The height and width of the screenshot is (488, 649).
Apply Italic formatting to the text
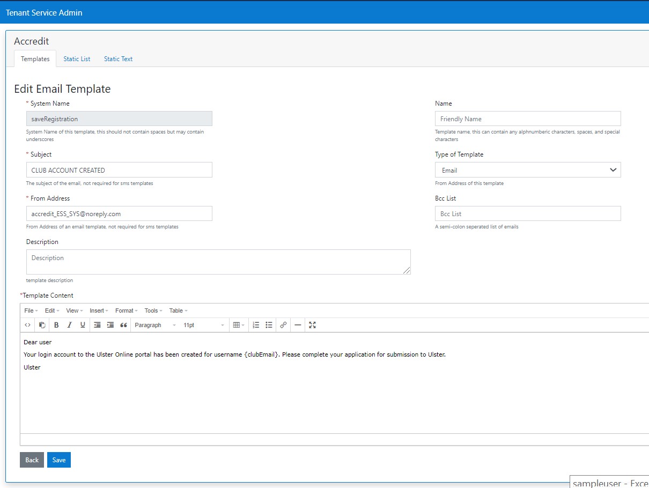(x=70, y=325)
